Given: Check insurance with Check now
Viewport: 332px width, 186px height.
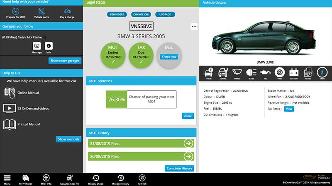Looking at the screenshot, I should point(169,57).
